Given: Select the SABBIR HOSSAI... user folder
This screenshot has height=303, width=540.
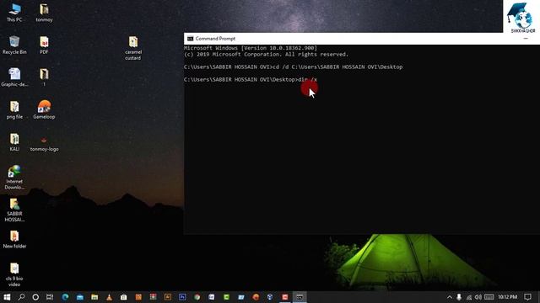Looking at the screenshot, I should pos(14,210).
